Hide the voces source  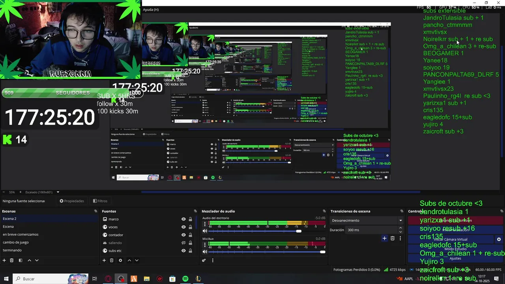[x=183, y=227]
